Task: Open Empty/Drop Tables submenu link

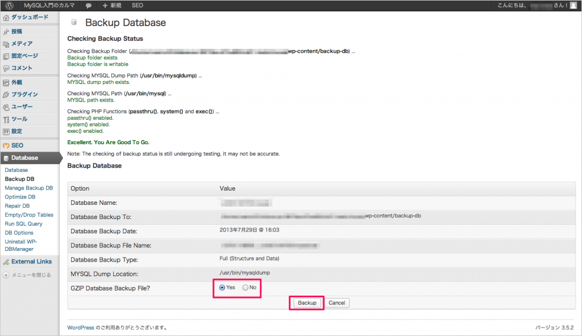Action: tap(29, 215)
